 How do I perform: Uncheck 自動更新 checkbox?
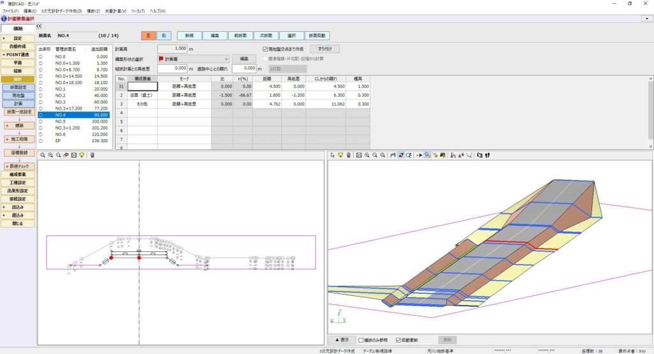[399, 340]
